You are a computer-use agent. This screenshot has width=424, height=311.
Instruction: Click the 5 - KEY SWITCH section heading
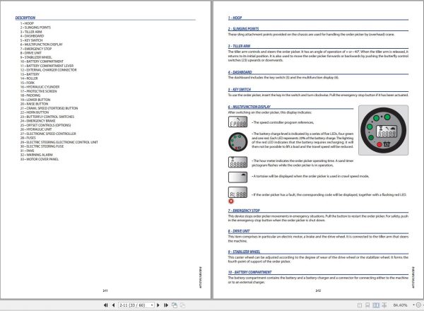pyautogui.click(x=240, y=90)
